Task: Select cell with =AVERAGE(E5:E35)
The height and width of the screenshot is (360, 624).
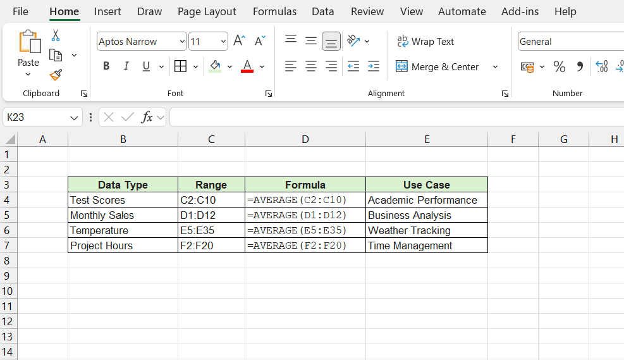Action: pos(305,230)
